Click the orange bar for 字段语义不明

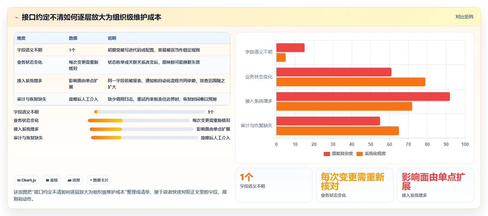[281, 57]
